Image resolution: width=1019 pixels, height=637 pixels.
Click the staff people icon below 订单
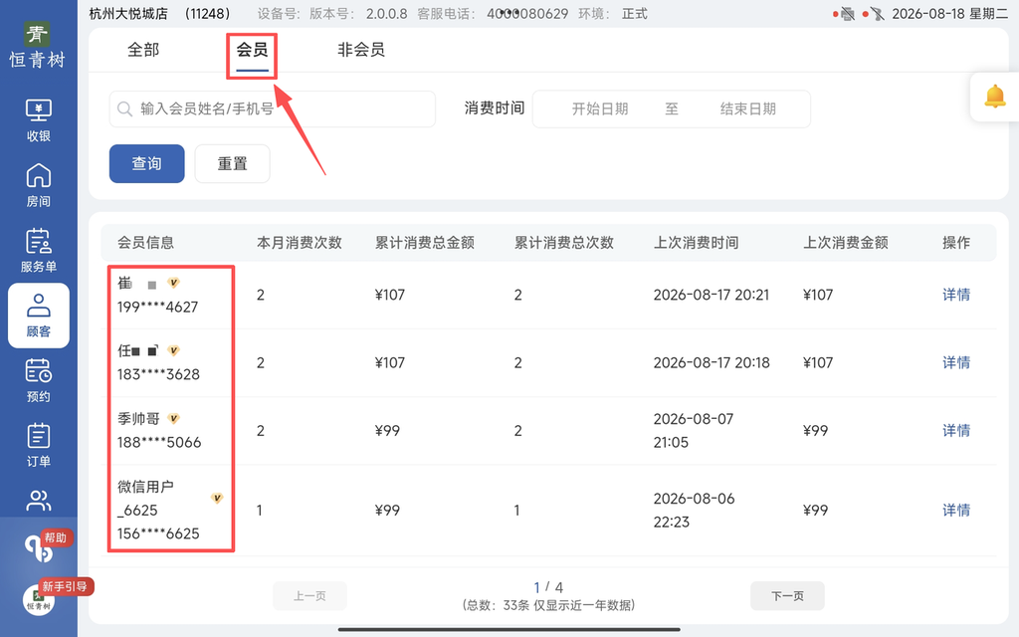(39, 501)
